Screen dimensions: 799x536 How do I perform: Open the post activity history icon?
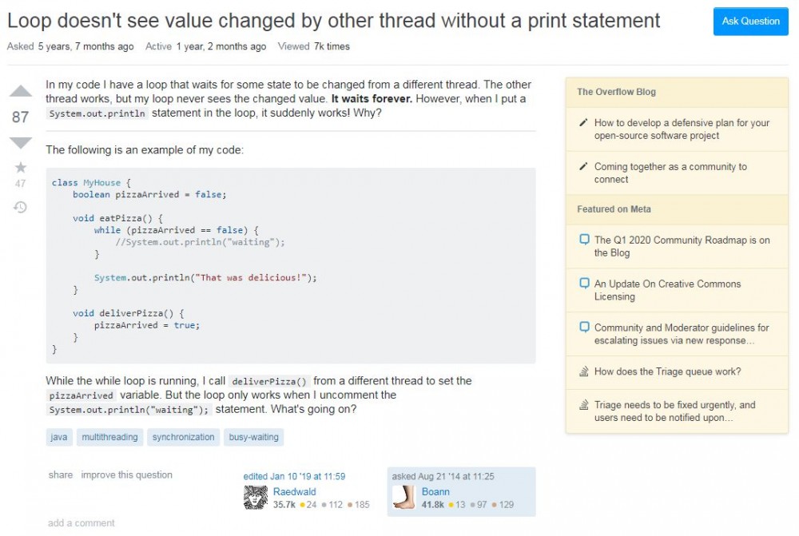(x=21, y=207)
